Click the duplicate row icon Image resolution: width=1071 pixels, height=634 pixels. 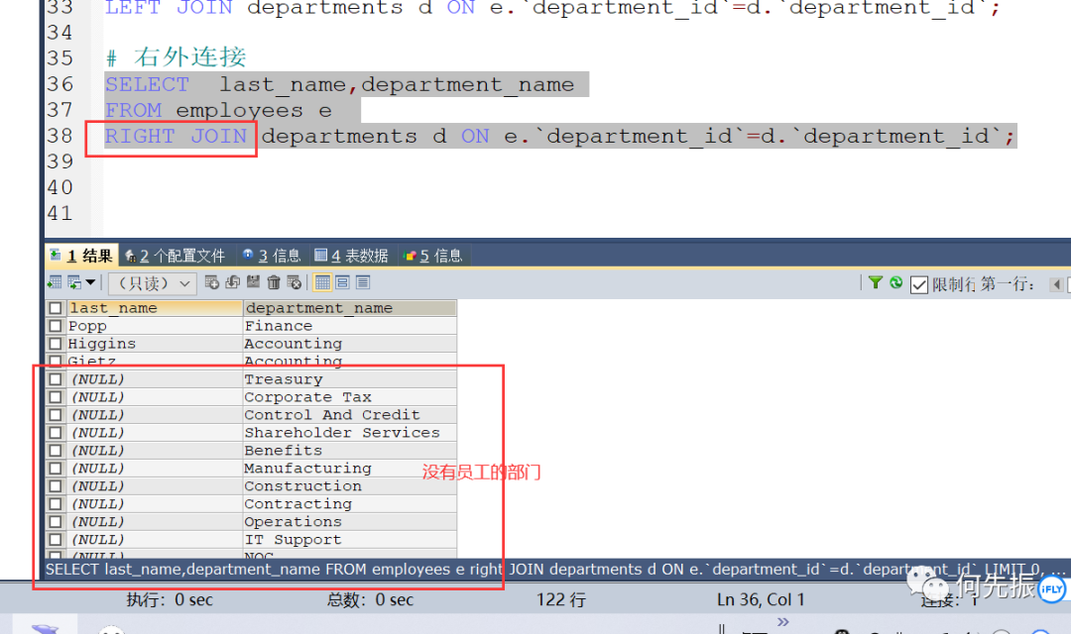(232, 282)
